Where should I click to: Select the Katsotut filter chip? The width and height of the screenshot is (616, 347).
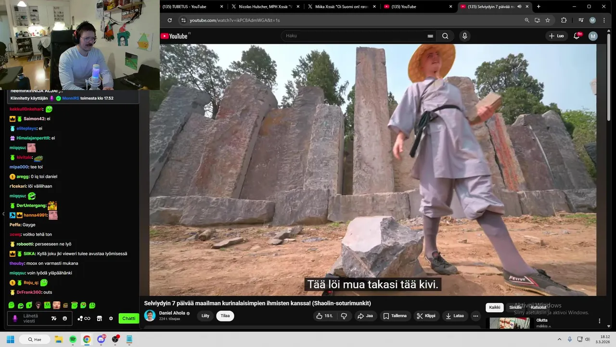(x=538, y=307)
